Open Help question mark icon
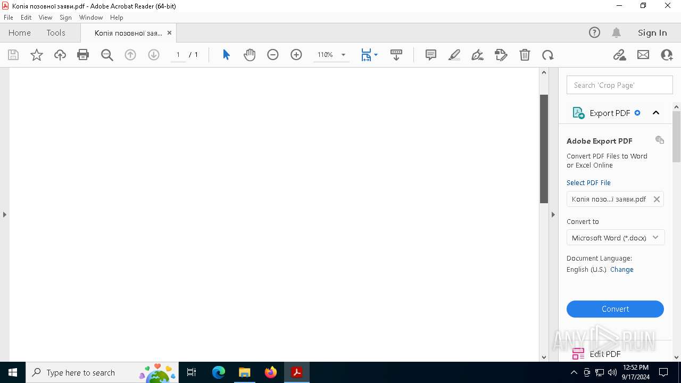Viewport: 681px width, 383px height. coord(594,32)
